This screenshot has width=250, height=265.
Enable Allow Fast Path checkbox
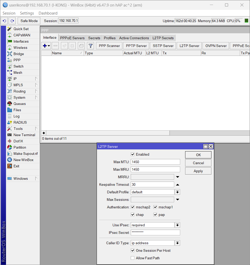click(x=133, y=258)
